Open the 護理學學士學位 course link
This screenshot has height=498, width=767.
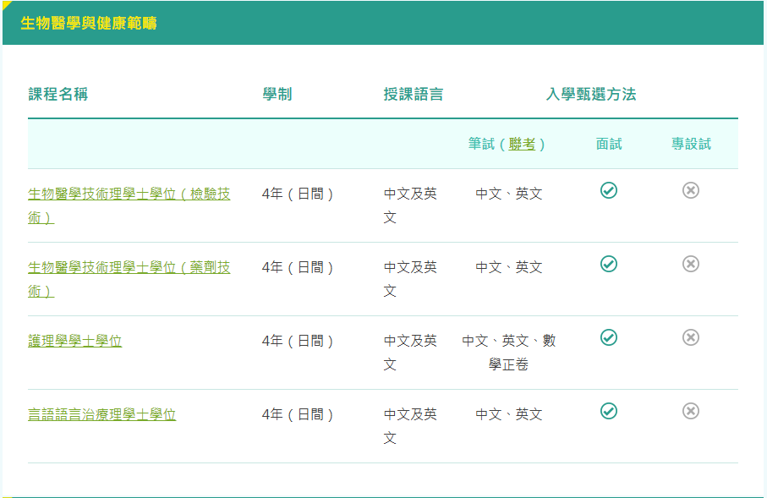[74, 342]
